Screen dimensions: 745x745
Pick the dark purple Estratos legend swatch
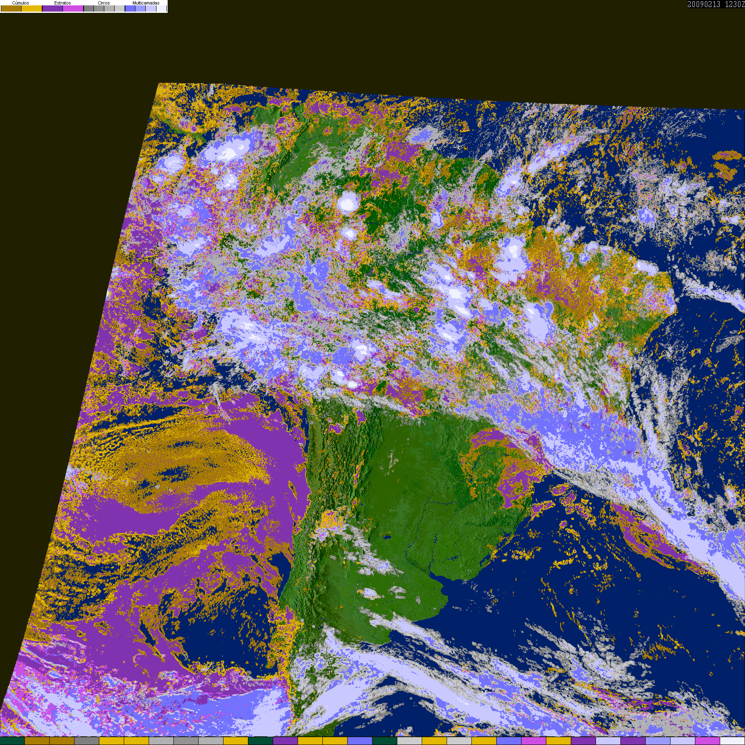click(53, 8)
